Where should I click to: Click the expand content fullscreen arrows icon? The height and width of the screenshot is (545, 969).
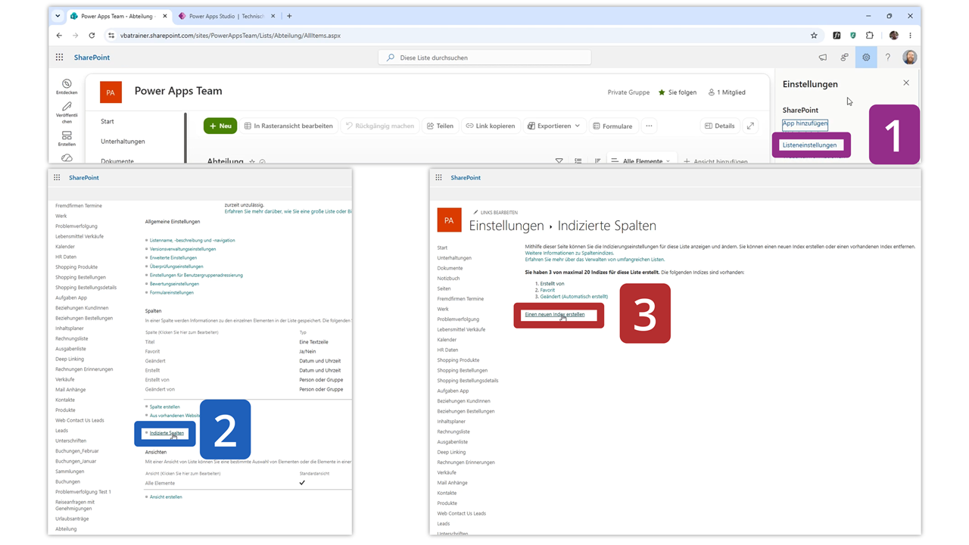(x=750, y=126)
